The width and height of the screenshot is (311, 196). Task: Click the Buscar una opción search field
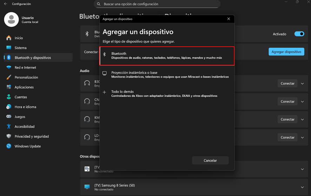point(157,4)
